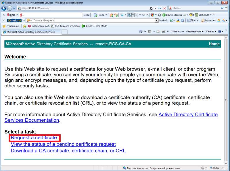The height and width of the screenshot is (171, 230).
Task: Close the mail.ru toolbar with its X
Action: 4,20
